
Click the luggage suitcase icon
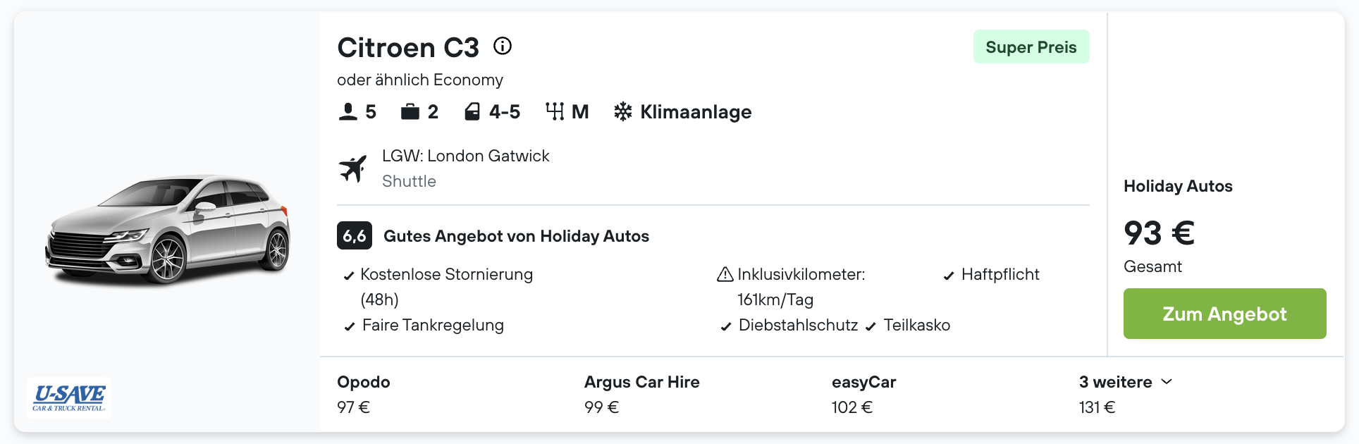410,111
